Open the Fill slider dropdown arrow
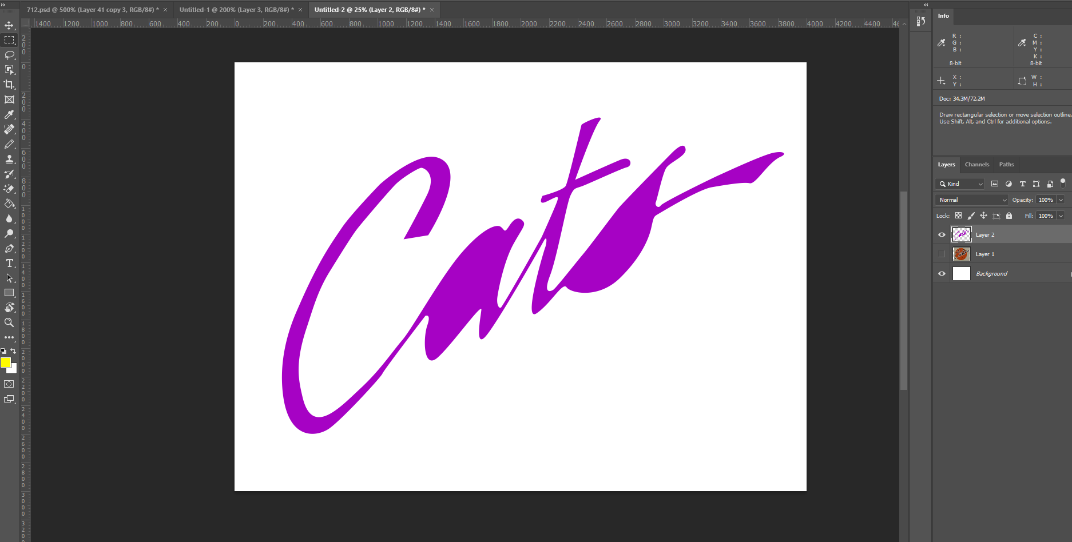 point(1061,216)
